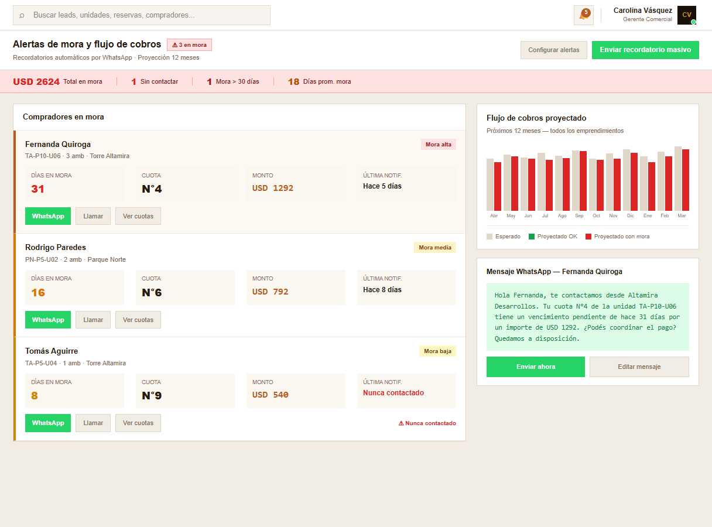
Task: Click Editar mensaje button
Action: click(x=639, y=367)
